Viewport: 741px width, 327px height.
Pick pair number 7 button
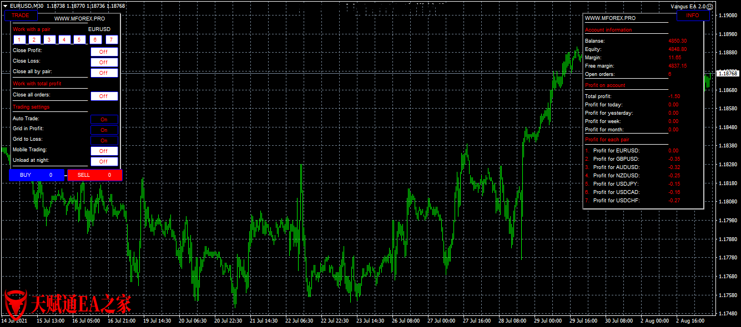point(112,40)
